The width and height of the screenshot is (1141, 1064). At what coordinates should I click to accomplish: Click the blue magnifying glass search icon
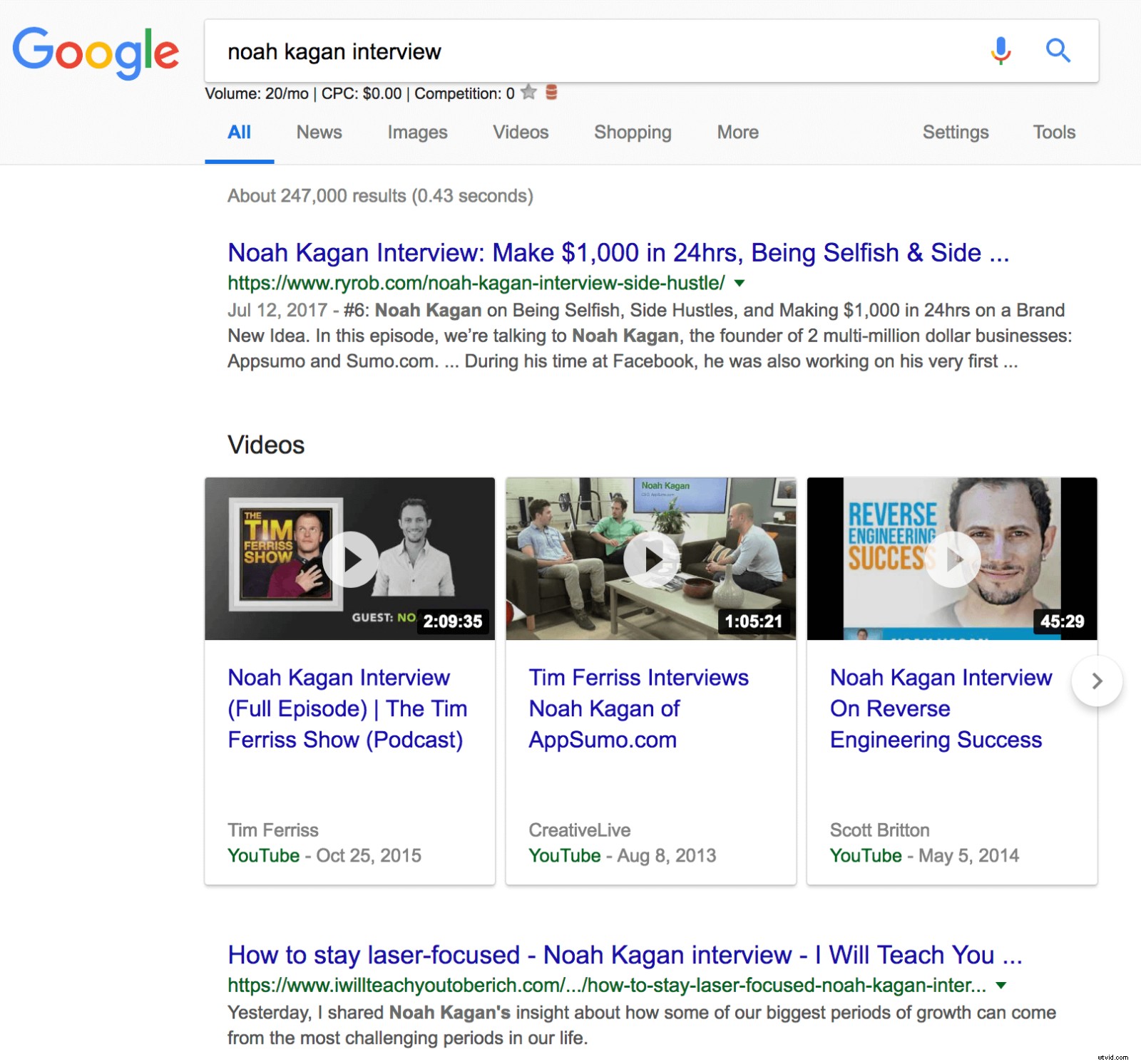(x=1058, y=51)
